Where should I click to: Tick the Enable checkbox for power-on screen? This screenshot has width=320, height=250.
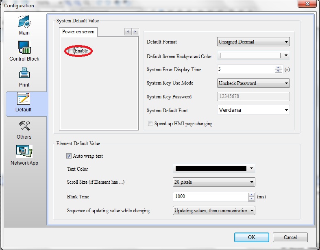71,51
